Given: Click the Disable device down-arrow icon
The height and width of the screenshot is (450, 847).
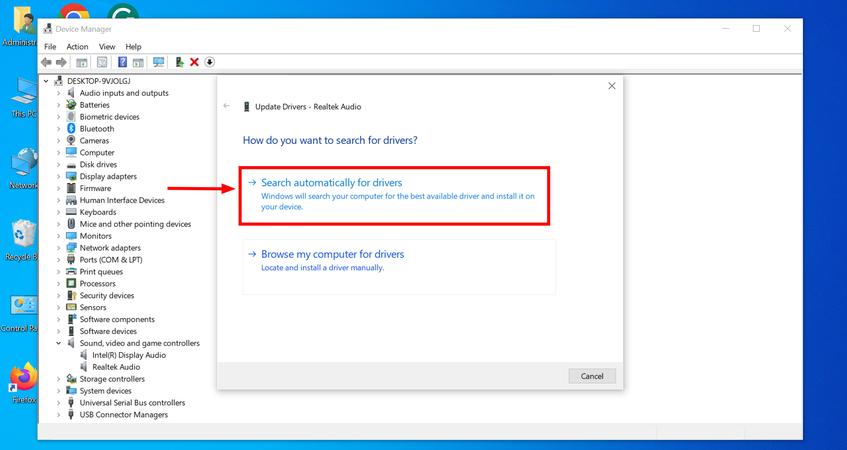Looking at the screenshot, I should tap(209, 62).
